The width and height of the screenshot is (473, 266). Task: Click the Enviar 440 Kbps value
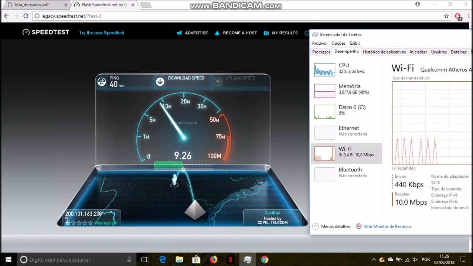coord(409,185)
